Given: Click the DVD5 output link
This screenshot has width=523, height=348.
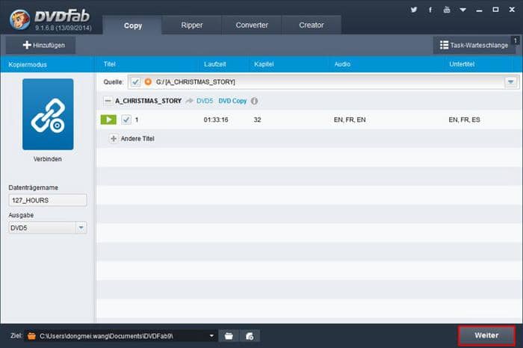Looking at the screenshot, I should [x=205, y=101].
